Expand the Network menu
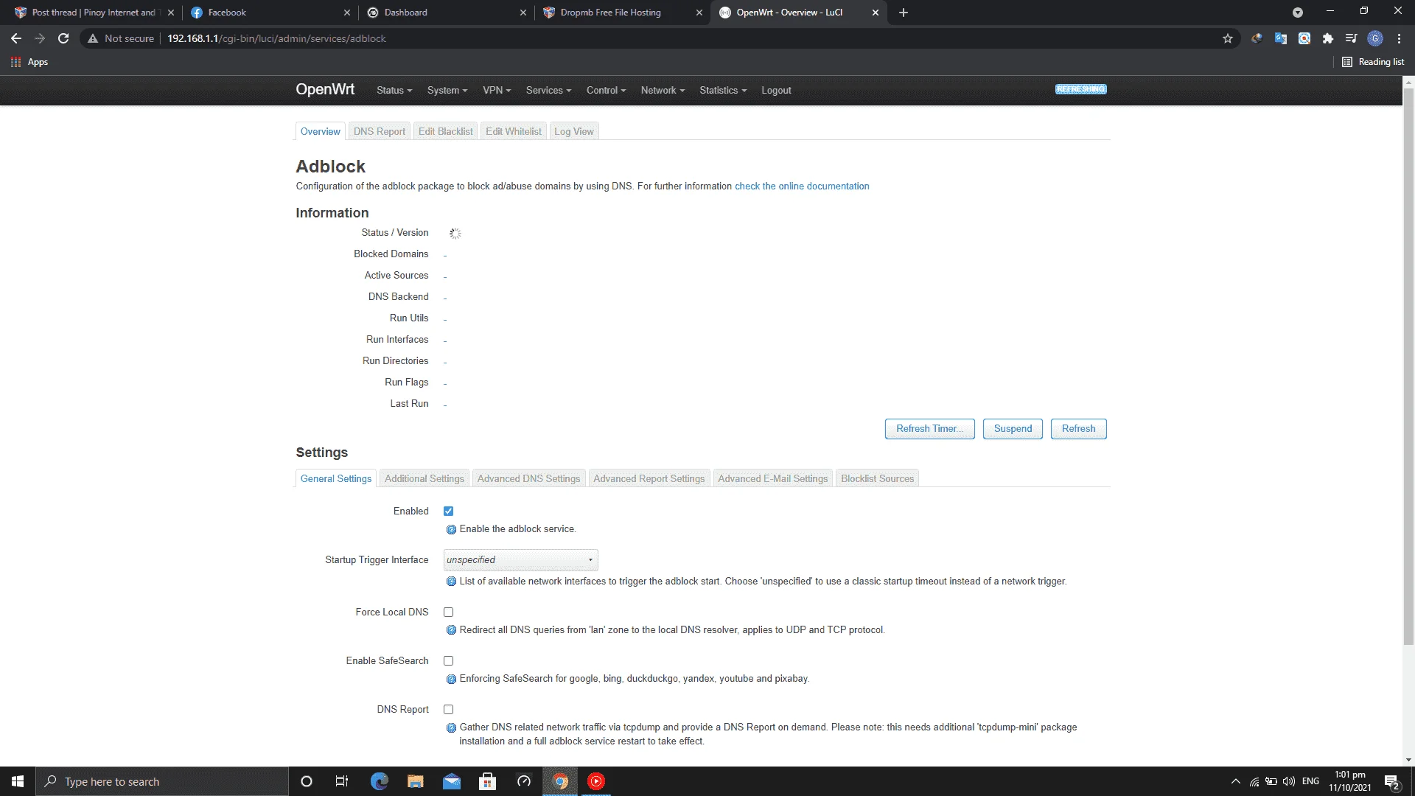 pos(663,90)
